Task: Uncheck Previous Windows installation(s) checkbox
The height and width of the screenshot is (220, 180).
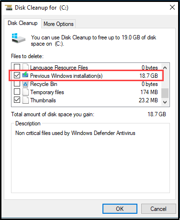Action: click(17, 75)
